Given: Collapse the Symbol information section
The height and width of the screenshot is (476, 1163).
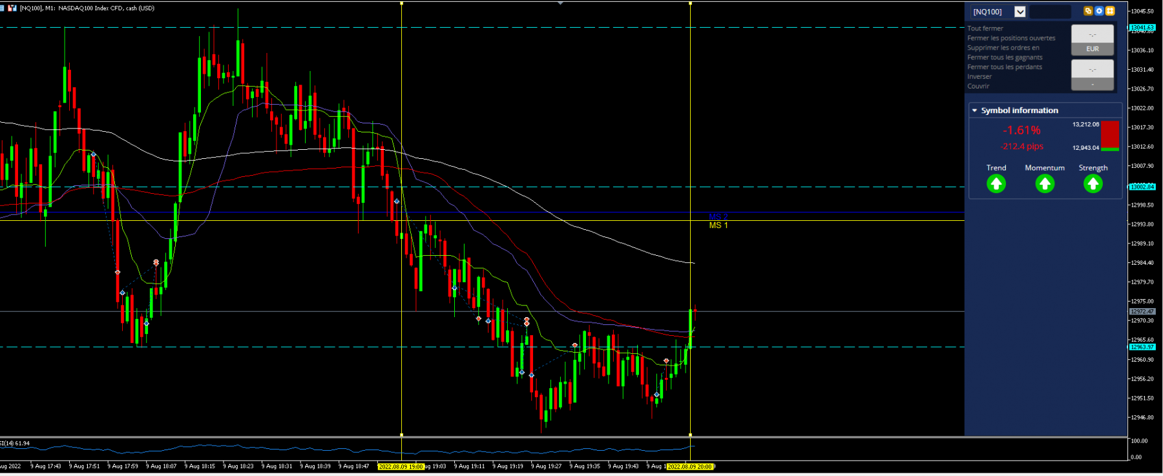Looking at the screenshot, I should coord(975,110).
